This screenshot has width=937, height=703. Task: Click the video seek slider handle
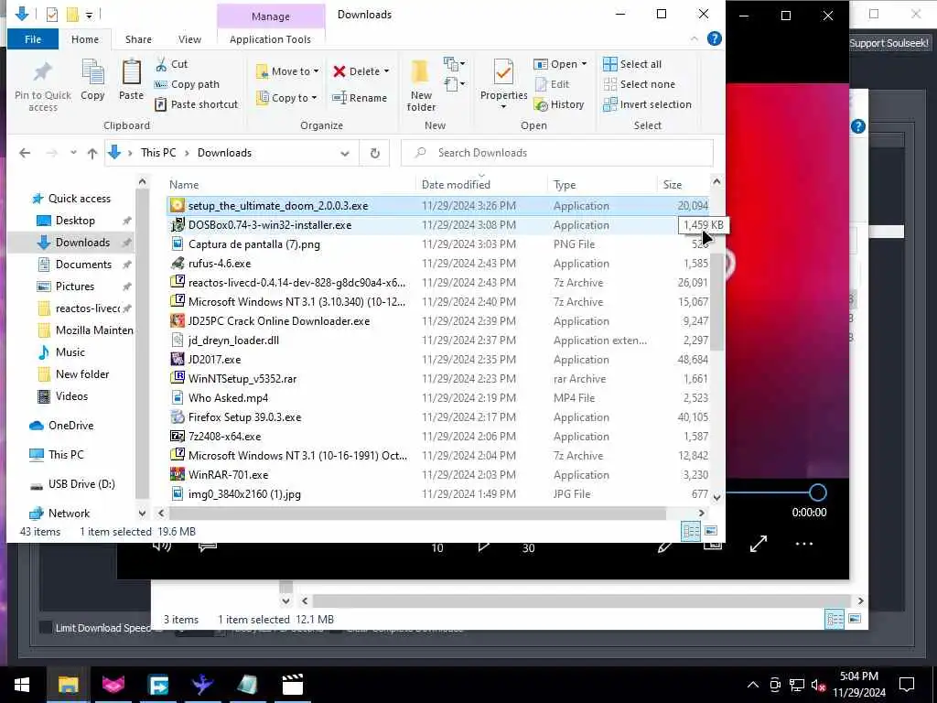817,492
